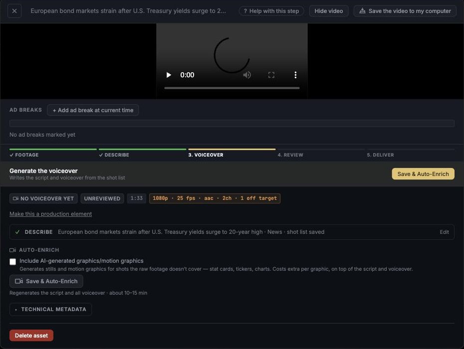Open video player more options menu
Viewport: 464px width, 349px height.
click(295, 75)
